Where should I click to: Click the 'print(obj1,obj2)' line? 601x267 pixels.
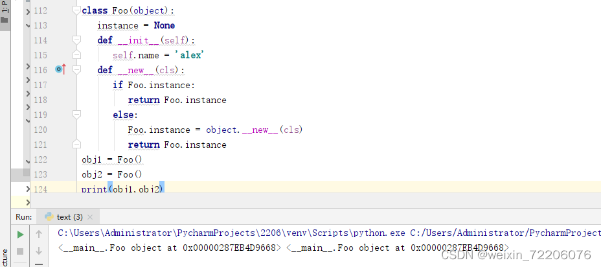[x=122, y=189]
